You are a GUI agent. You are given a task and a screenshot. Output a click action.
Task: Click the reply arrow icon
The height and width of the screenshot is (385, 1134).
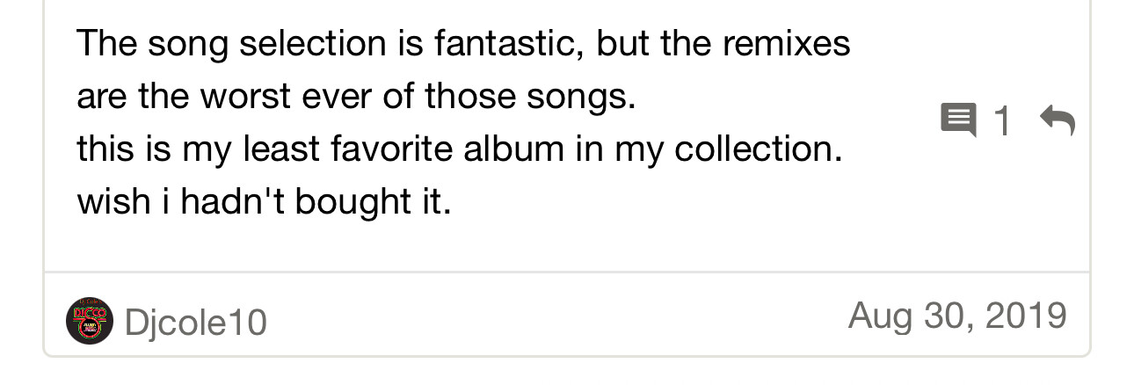[1057, 120]
